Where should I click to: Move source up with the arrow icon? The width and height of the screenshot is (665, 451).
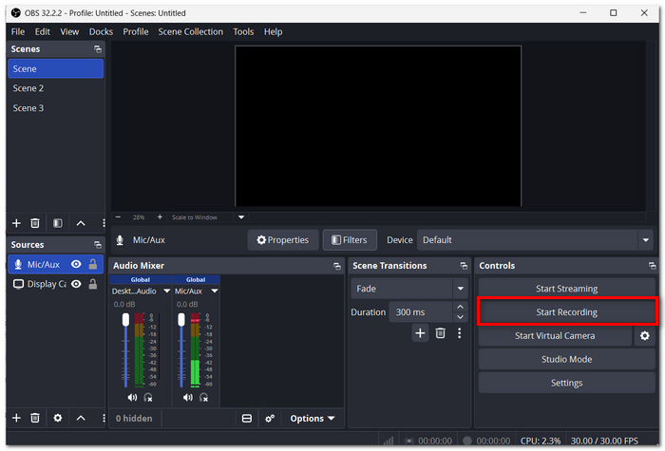(x=81, y=418)
